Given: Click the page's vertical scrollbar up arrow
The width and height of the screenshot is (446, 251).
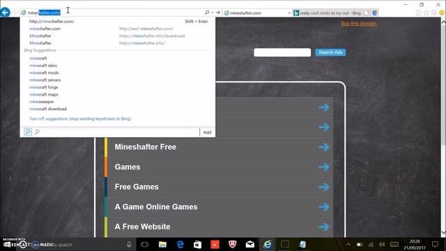Looking at the screenshot, I should [x=443, y=22].
